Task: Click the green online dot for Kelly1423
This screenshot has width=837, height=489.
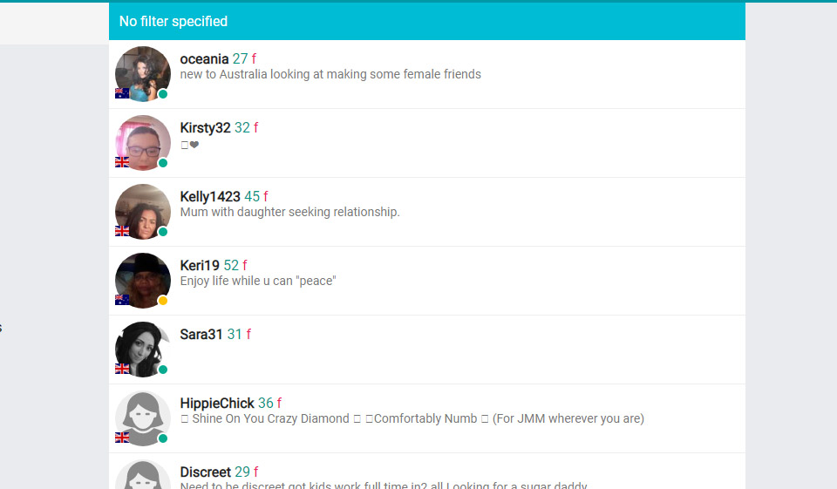Action: click(x=163, y=232)
